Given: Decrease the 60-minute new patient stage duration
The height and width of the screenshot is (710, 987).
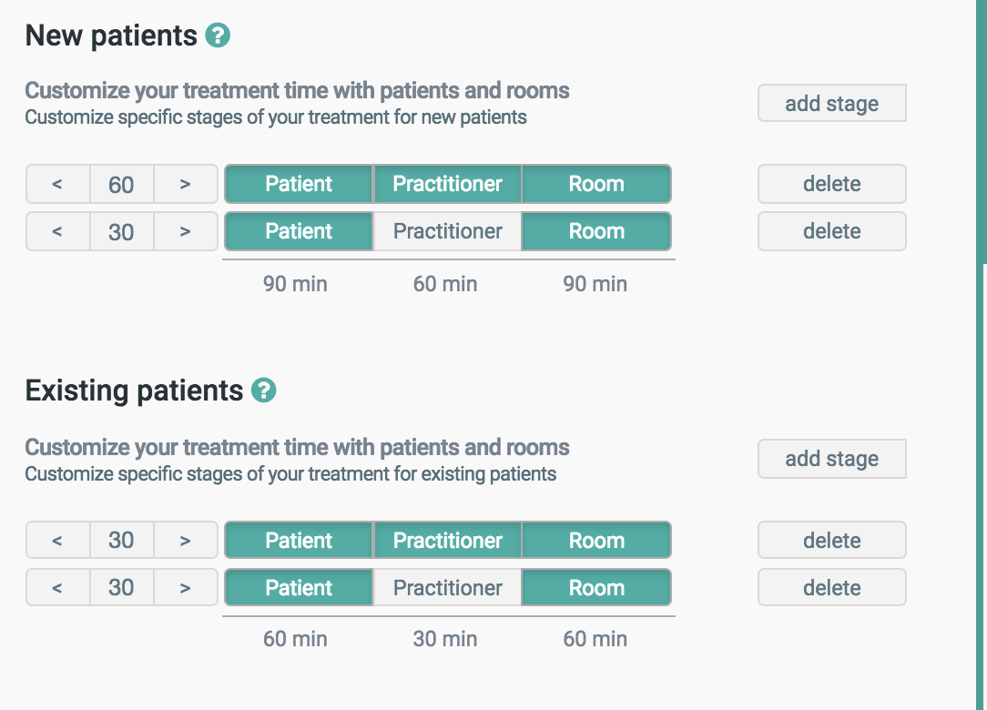Looking at the screenshot, I should [57, 184].
